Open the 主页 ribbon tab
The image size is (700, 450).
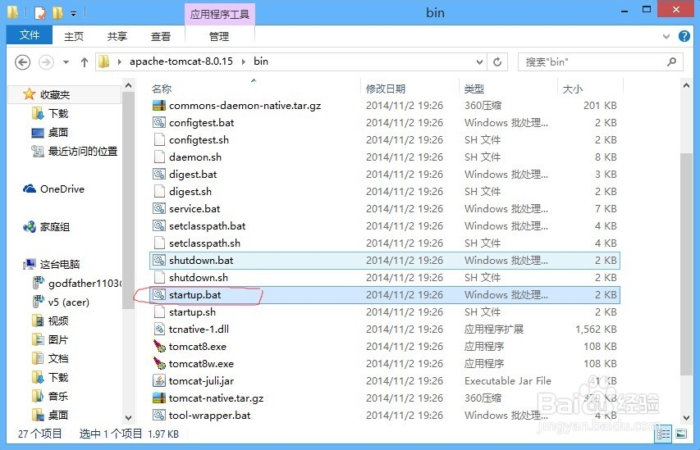pos(74,36)
